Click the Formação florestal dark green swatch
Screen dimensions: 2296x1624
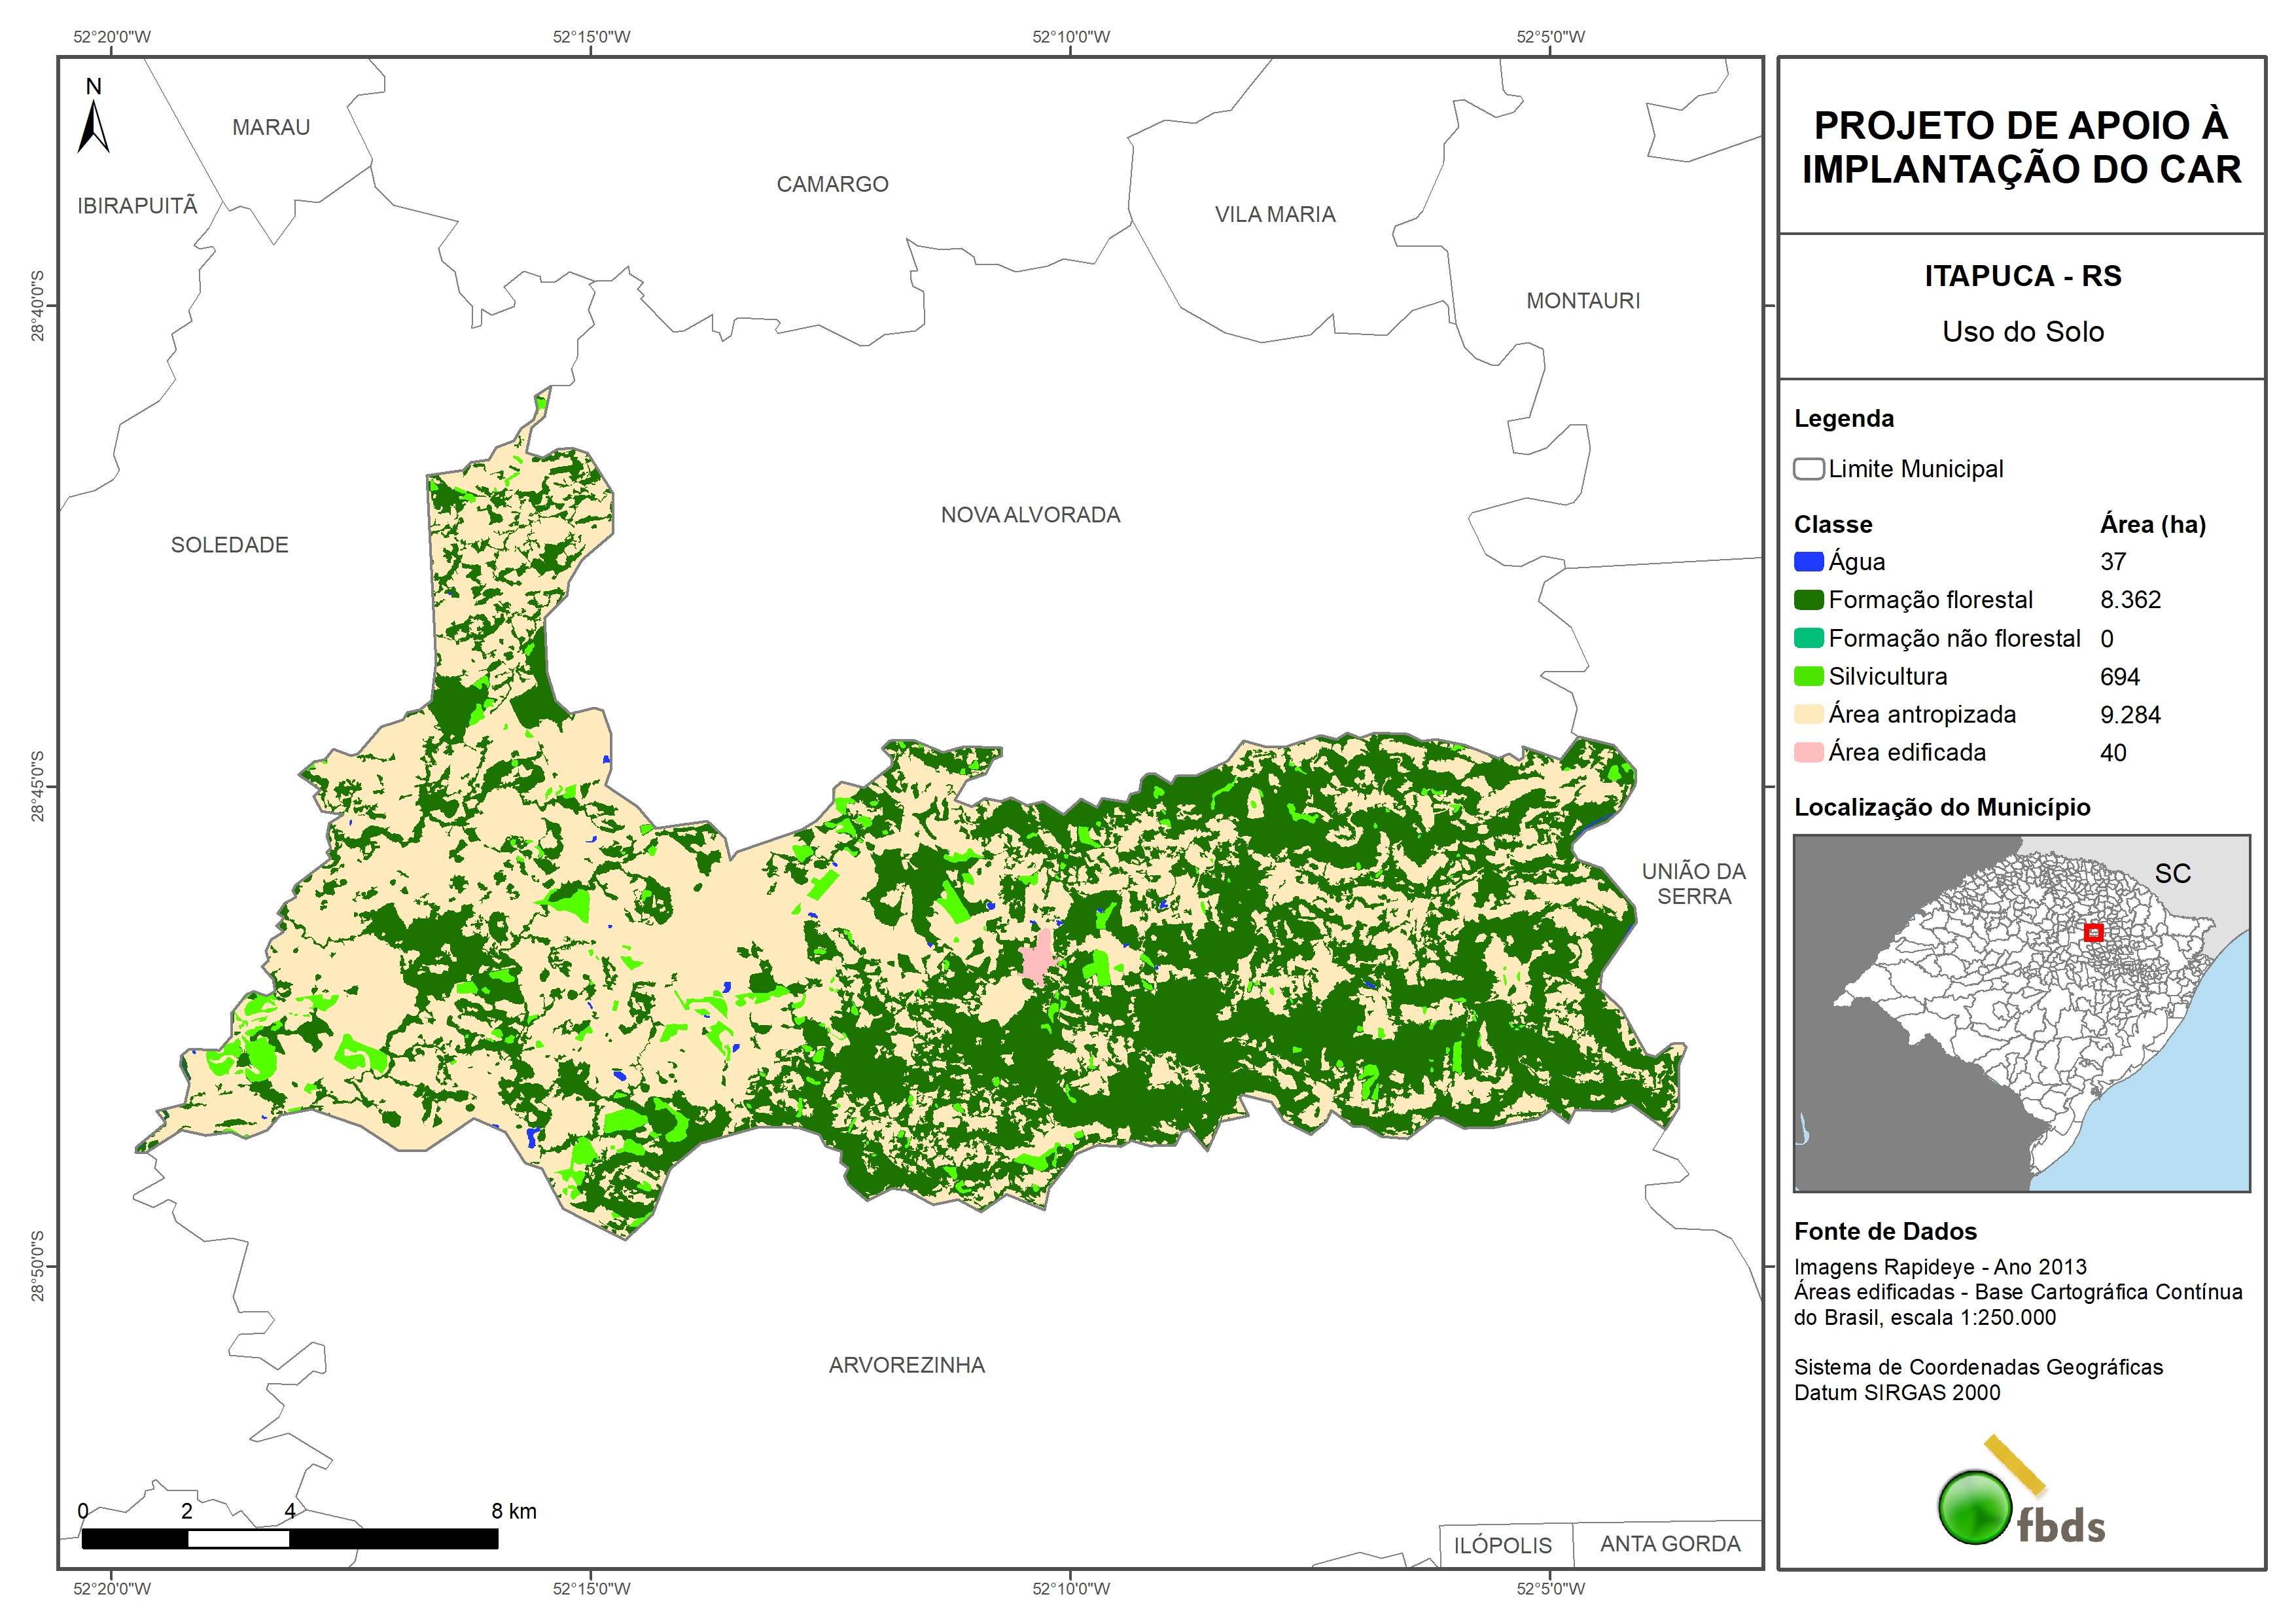pyautogui.click(x=1808, y=600)
